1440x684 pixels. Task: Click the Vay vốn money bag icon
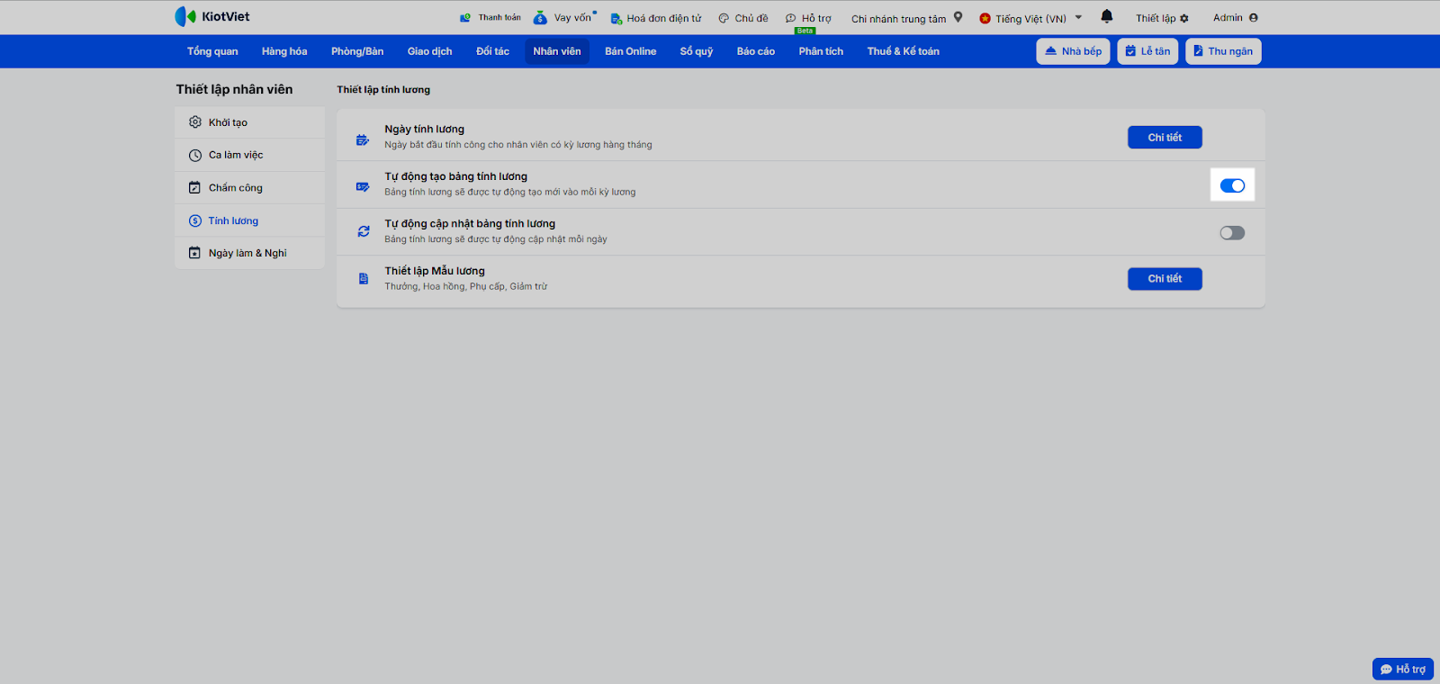pos(540,17)
